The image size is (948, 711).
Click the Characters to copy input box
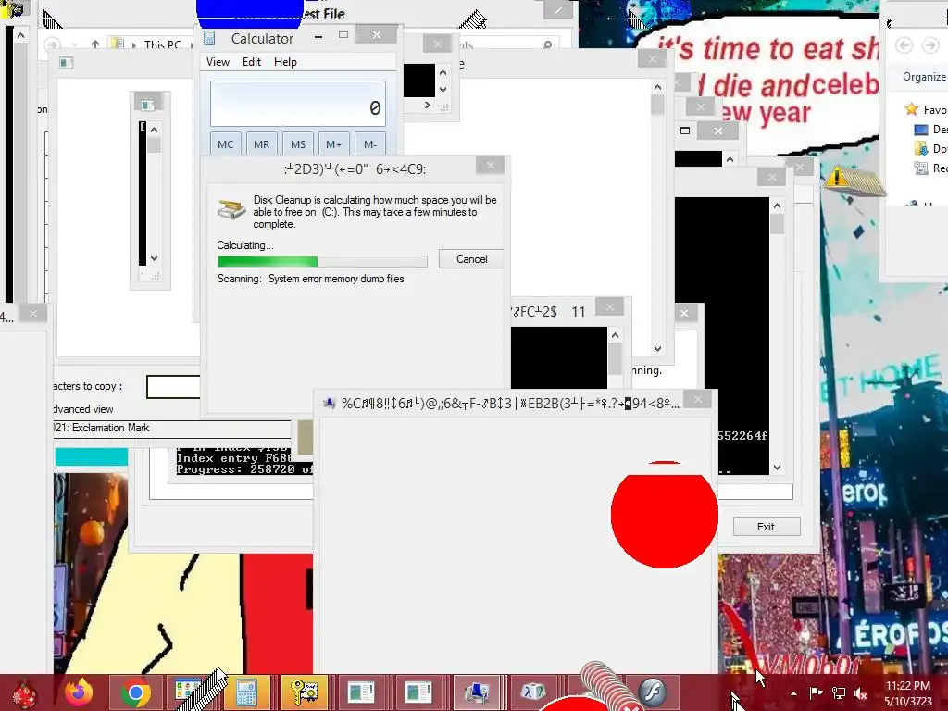coord(173,387)
